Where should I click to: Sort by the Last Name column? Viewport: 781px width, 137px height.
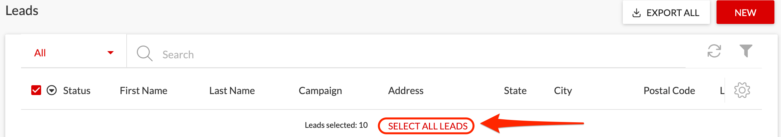pos(232,90)
